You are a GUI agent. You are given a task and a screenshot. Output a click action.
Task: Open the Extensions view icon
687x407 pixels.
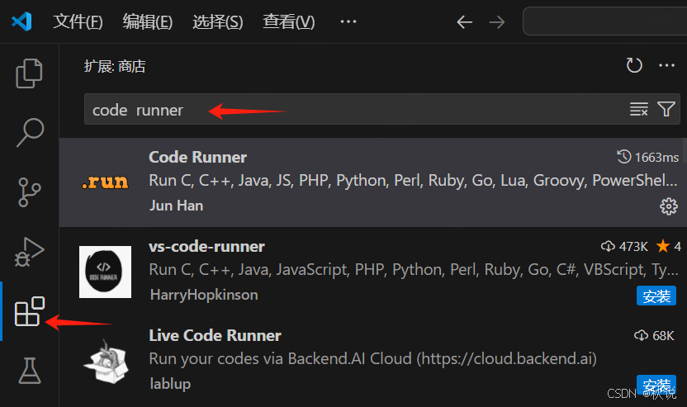(30, 311)
